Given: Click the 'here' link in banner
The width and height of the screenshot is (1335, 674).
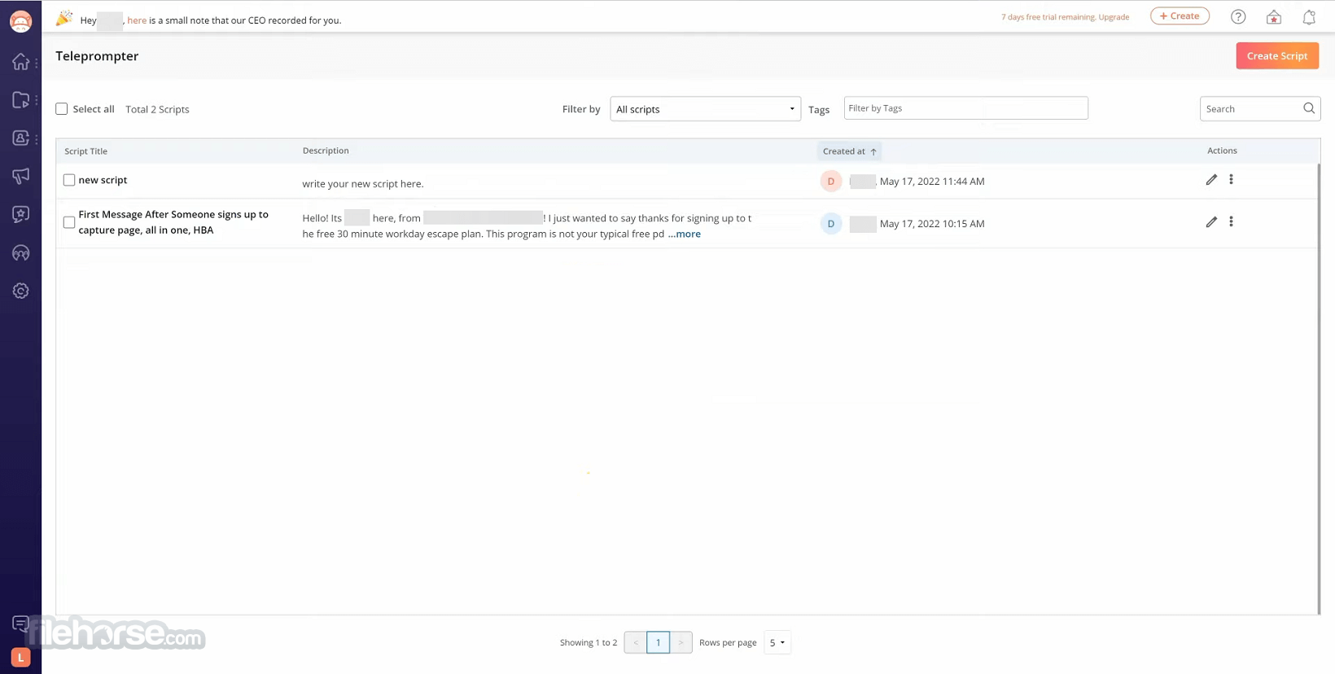Looking at the screenshot, I should pos(137,20).
